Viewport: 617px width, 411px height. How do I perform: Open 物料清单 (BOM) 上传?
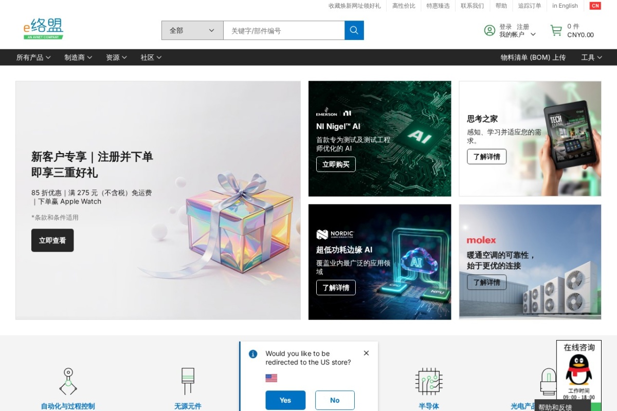(533, 58)
